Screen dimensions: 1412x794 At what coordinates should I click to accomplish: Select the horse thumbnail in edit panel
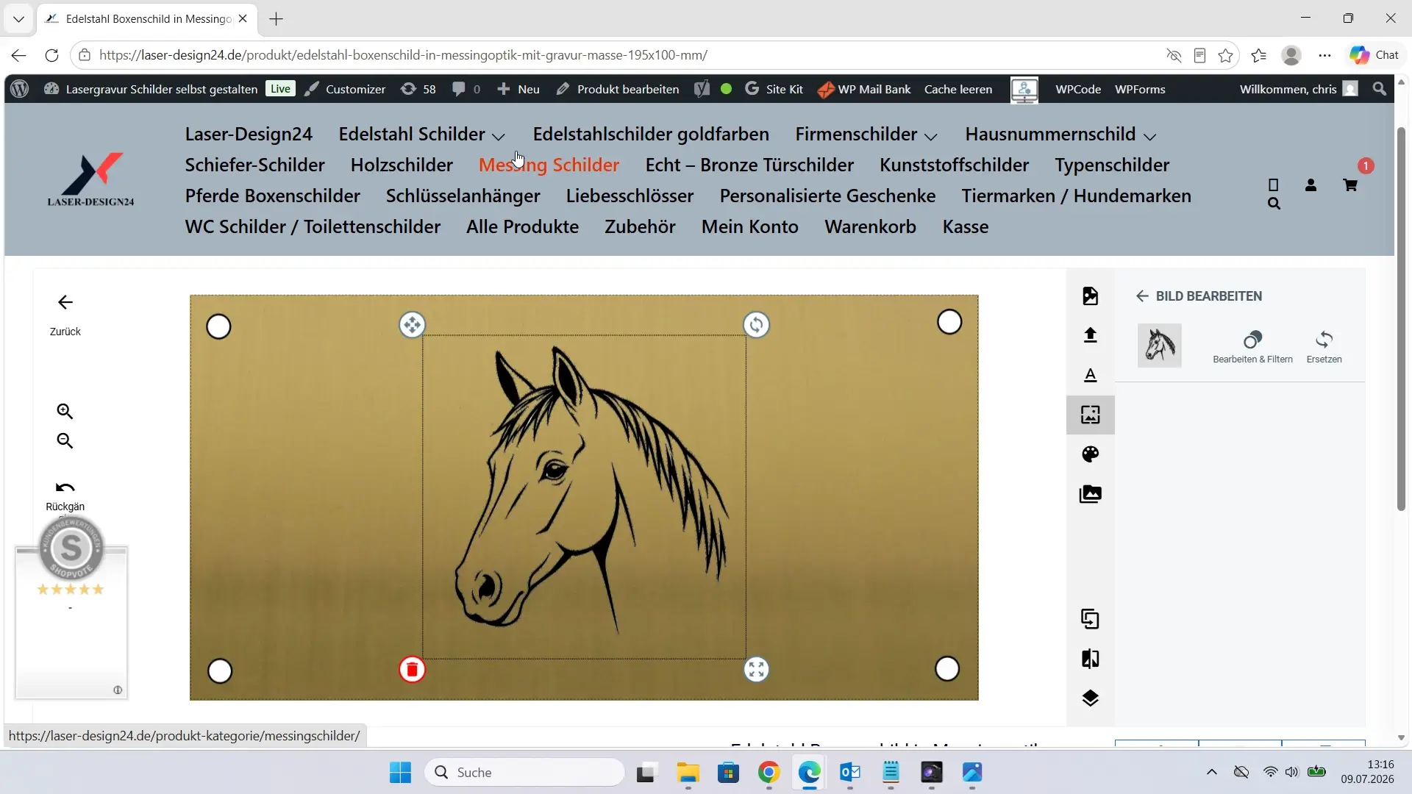[1159, 346]
